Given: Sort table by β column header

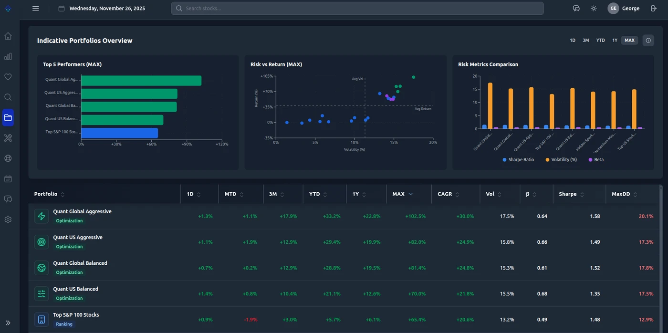Looking at the screenshot, I should click(x=532, y=194).
